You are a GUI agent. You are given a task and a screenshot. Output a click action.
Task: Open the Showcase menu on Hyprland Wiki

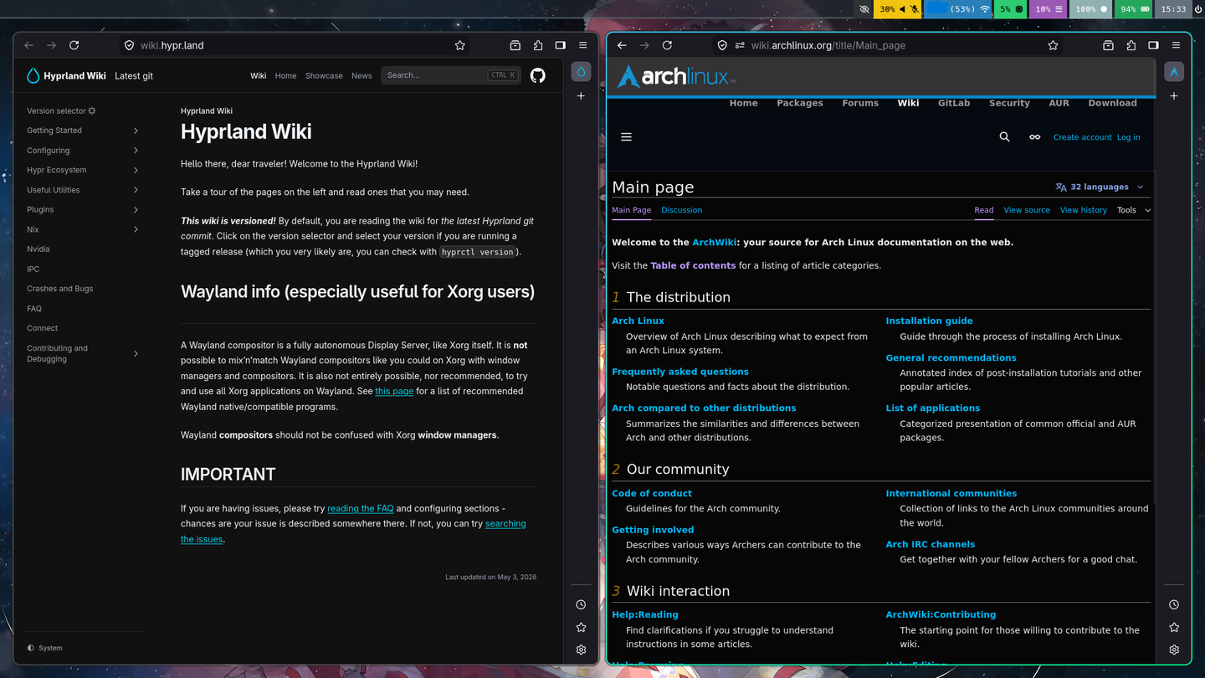tap(324, 75)
